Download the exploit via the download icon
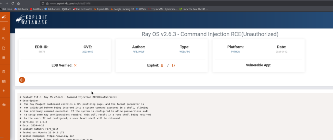The image size is (333, 140). (x=162, y=65)
